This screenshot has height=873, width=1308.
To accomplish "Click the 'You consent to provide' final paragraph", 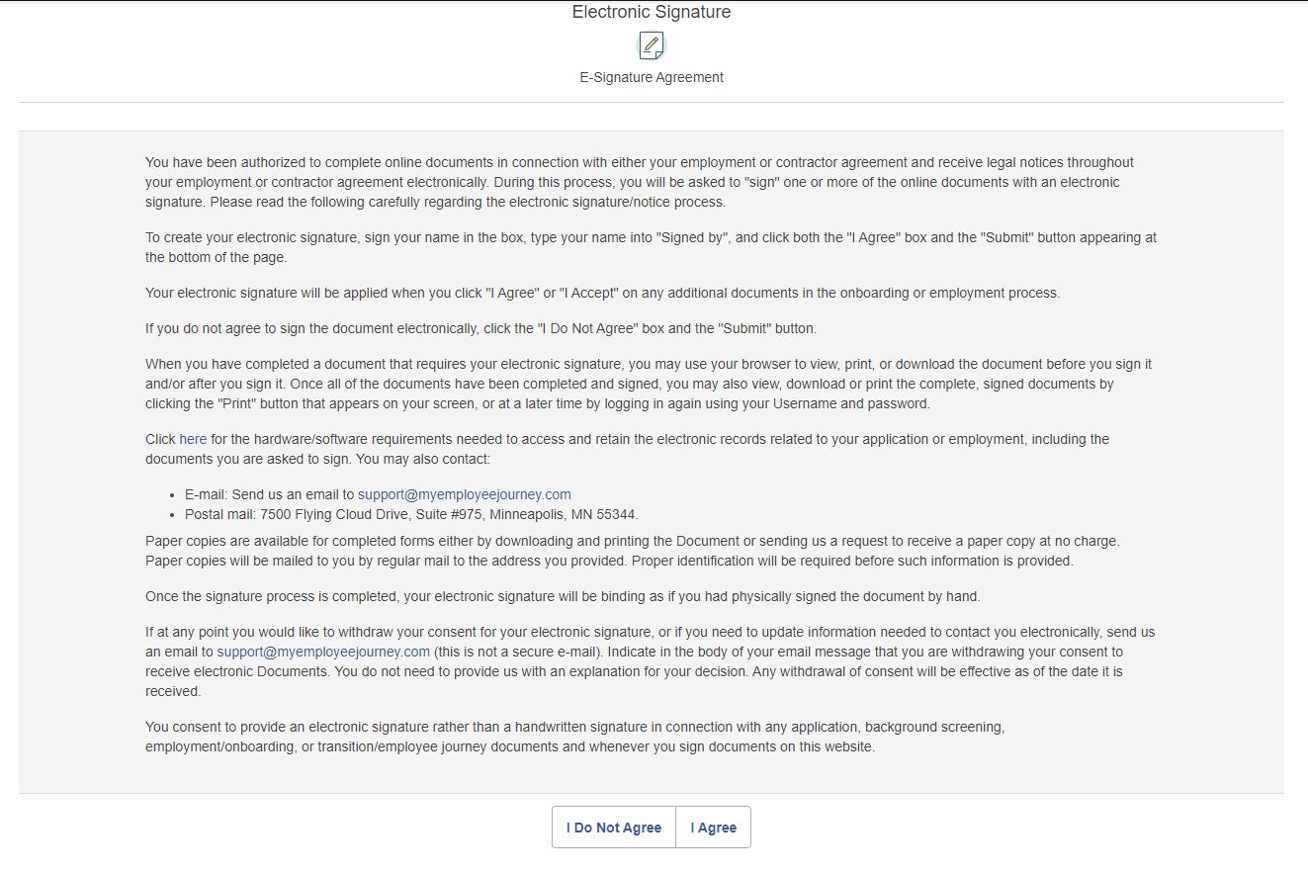I will 574,737.
